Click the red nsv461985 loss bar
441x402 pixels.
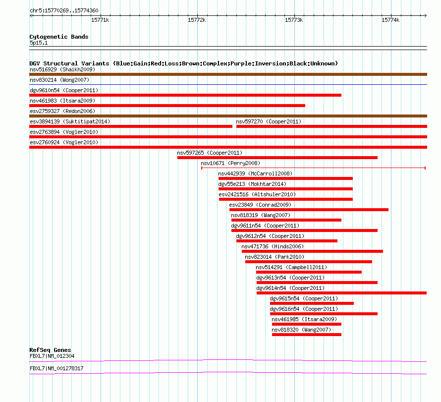pos(307,324)
